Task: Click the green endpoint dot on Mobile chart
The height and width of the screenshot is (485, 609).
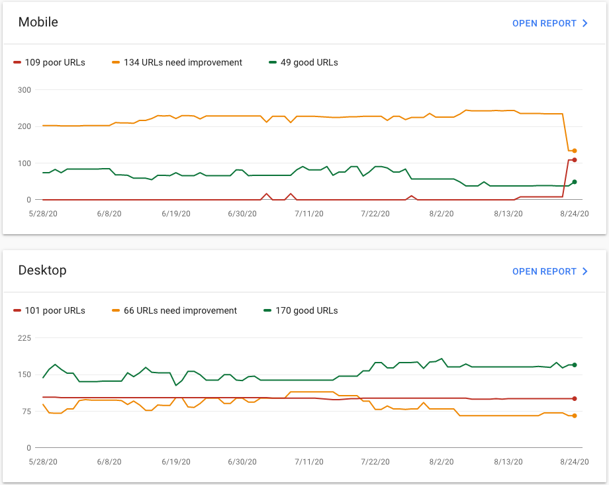Action: point(575,182)
